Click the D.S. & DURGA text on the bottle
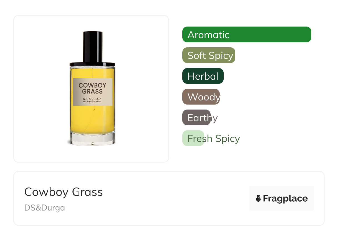 [x=93, y=99]
